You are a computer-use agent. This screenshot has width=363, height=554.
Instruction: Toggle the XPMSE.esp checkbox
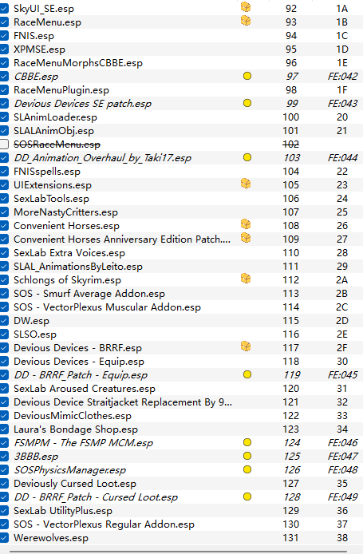click(4, 49)
